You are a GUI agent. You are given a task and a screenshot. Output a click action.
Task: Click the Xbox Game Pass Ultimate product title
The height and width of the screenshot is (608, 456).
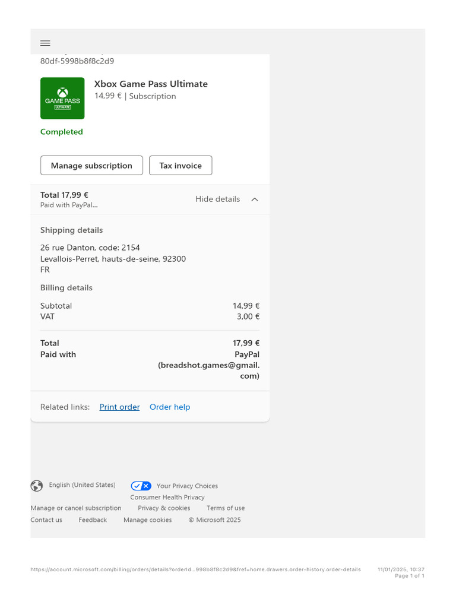[151, 84]
